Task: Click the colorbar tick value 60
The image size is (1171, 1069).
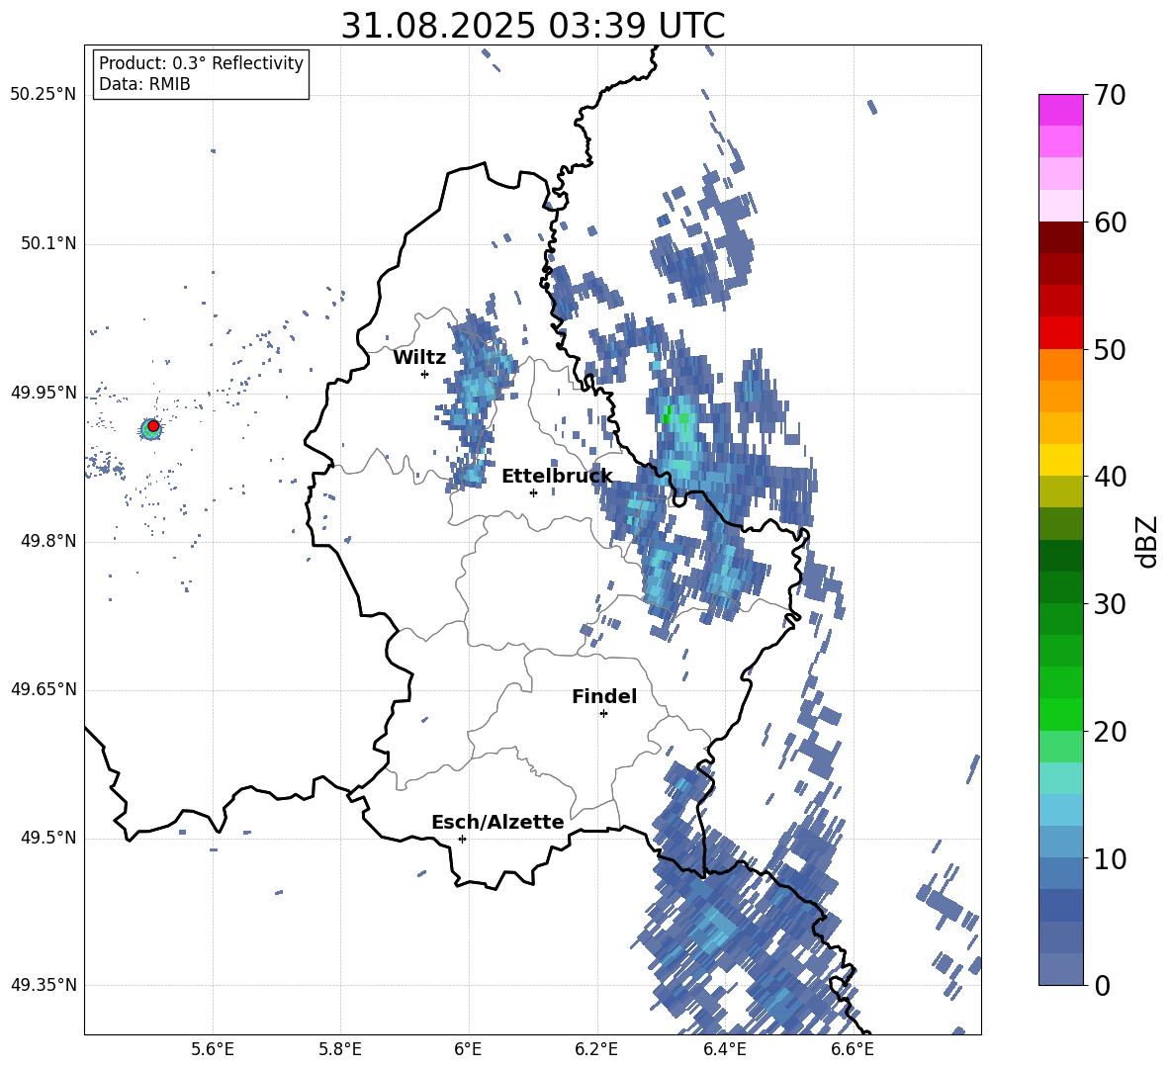Action: click(x=1110, y=223)
